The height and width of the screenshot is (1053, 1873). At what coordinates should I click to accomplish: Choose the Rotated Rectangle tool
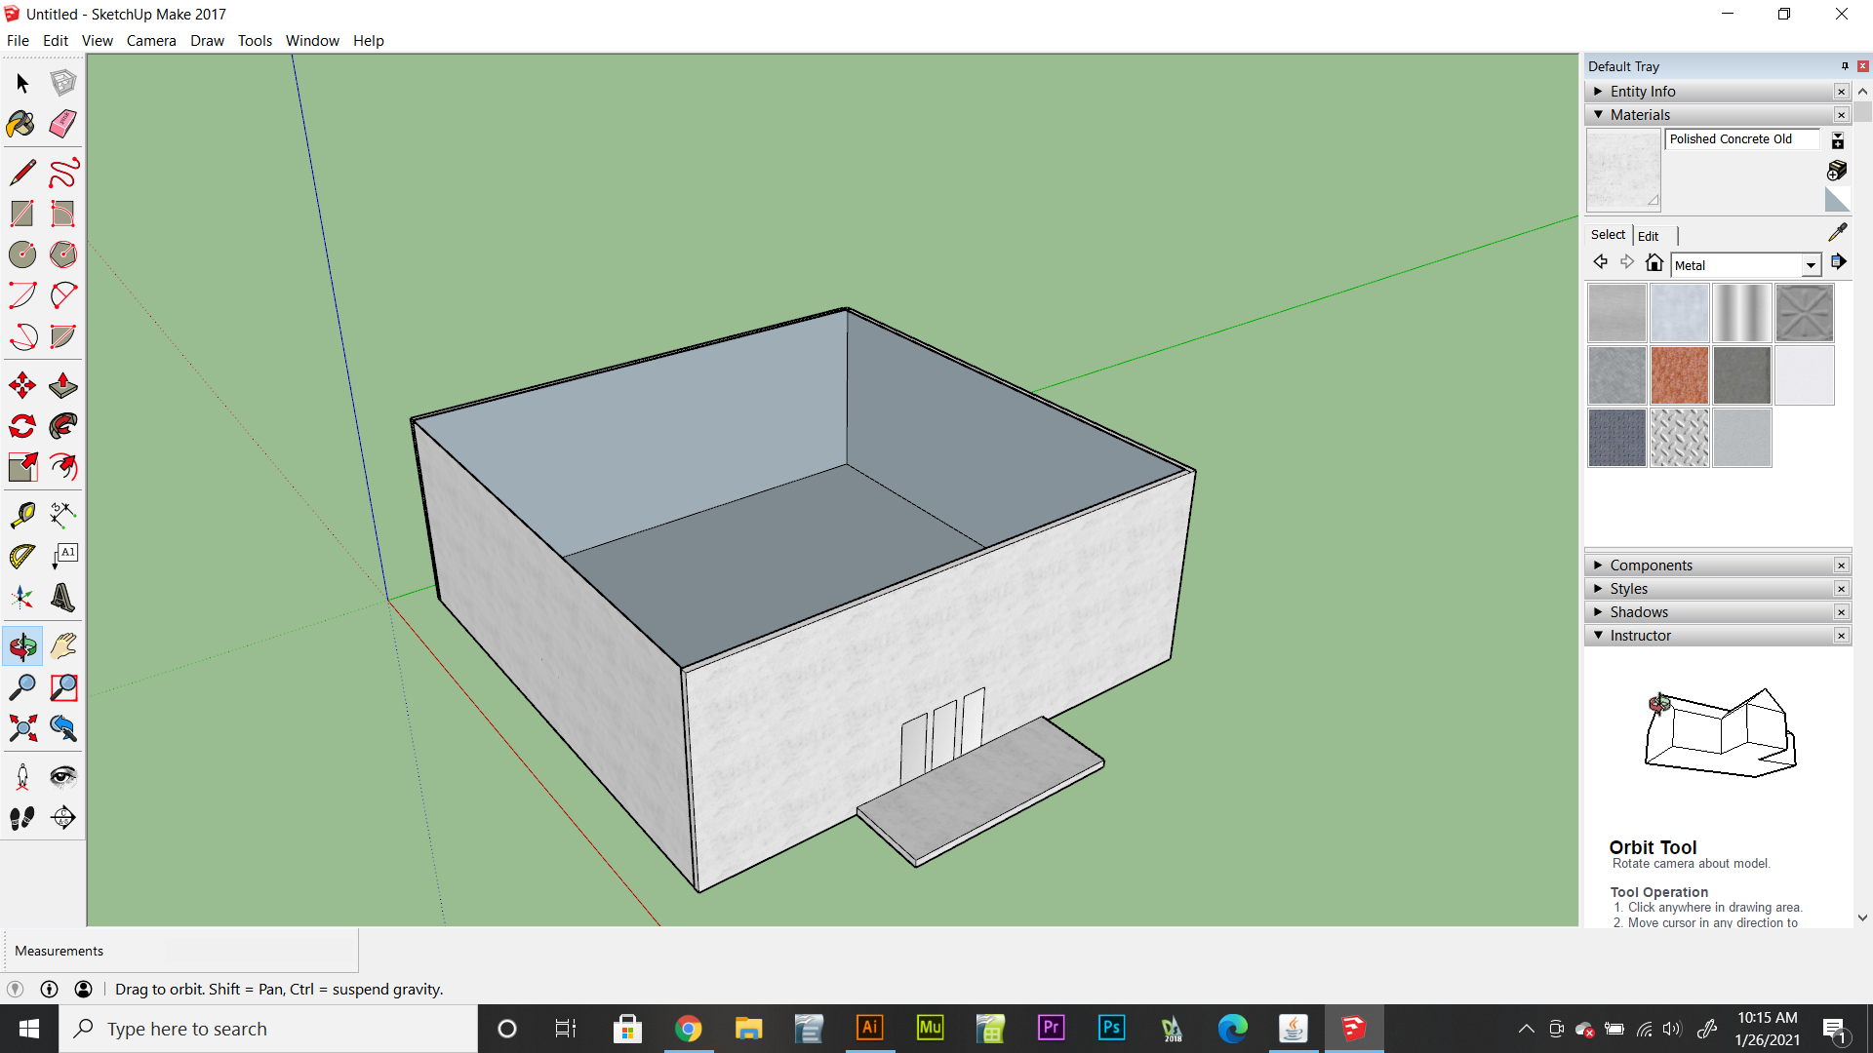click(x=63, y=214)
